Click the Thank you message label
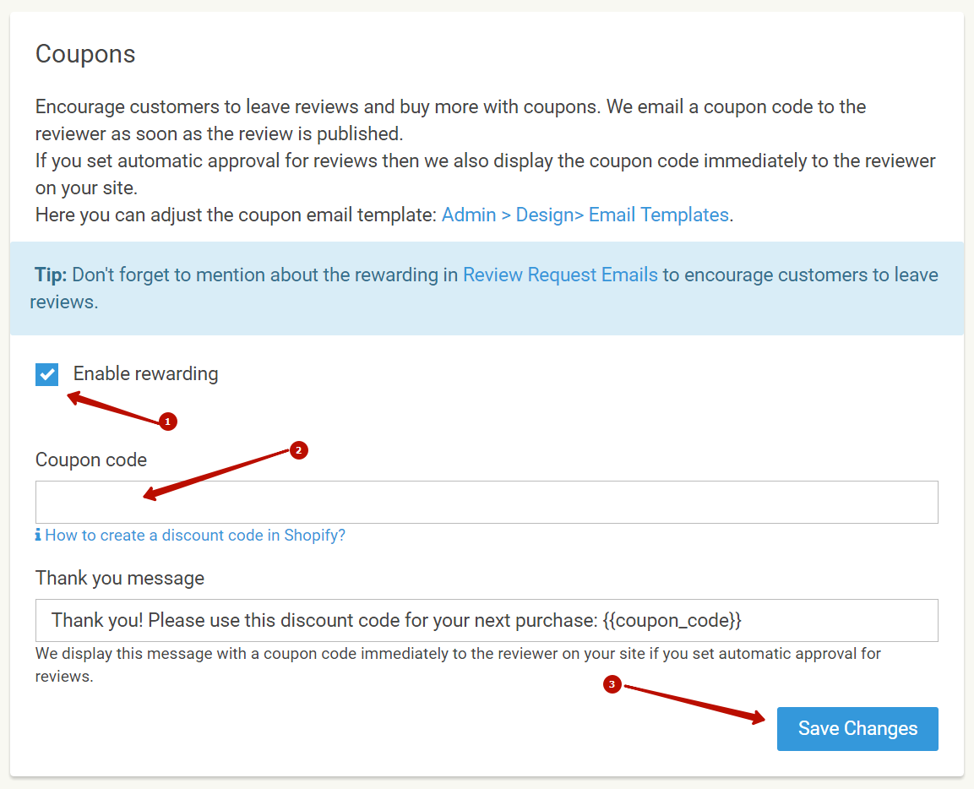This screenshot has width=974, height=789. click(120, 578)
